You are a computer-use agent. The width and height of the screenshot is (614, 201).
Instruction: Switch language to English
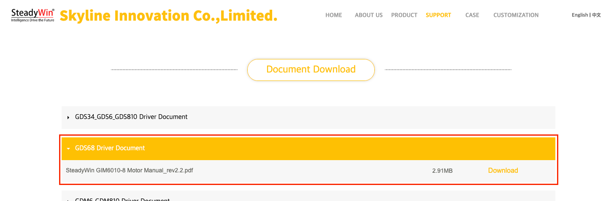pyautogui.click(x=579, y=15)
